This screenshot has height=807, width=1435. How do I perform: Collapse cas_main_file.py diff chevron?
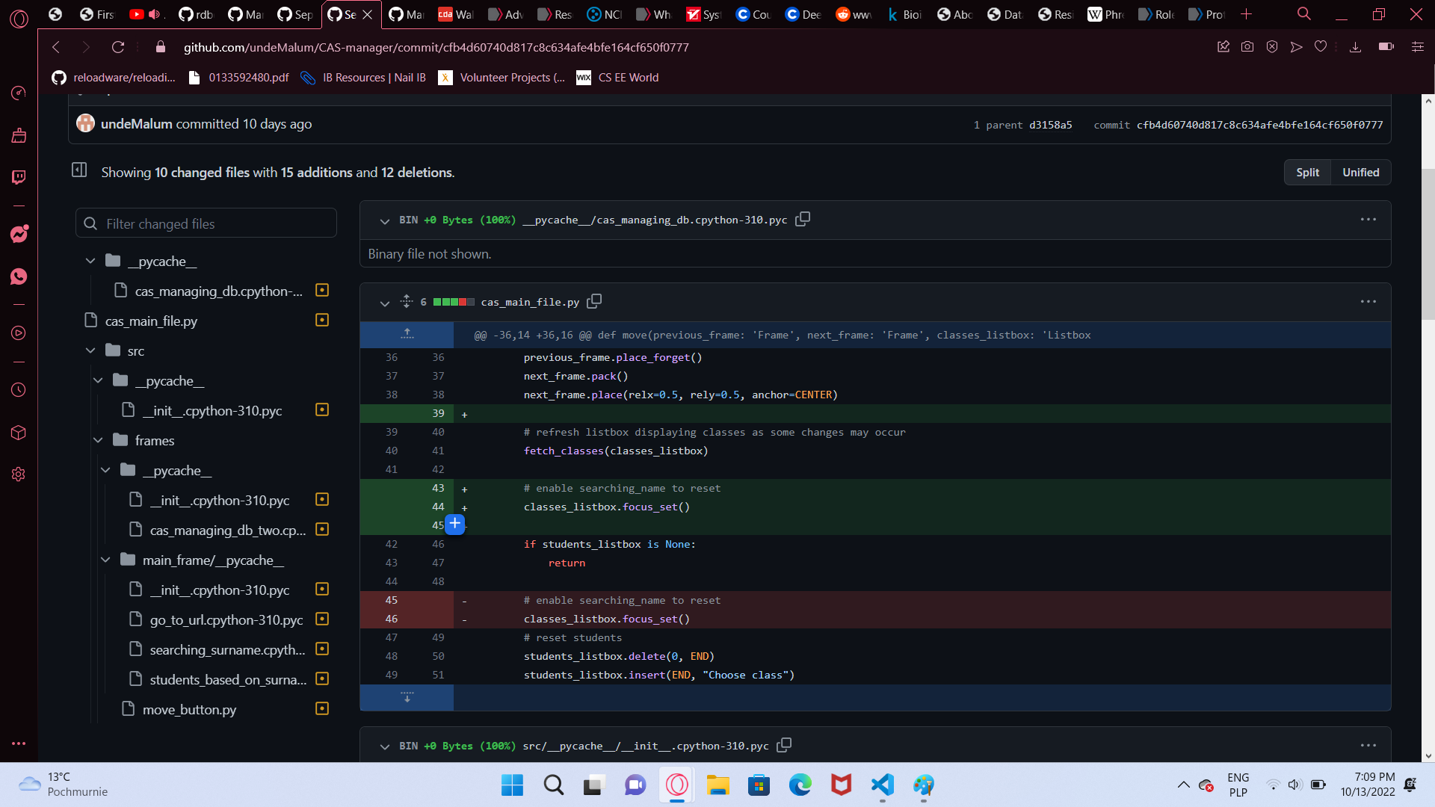tap(384, 303)
